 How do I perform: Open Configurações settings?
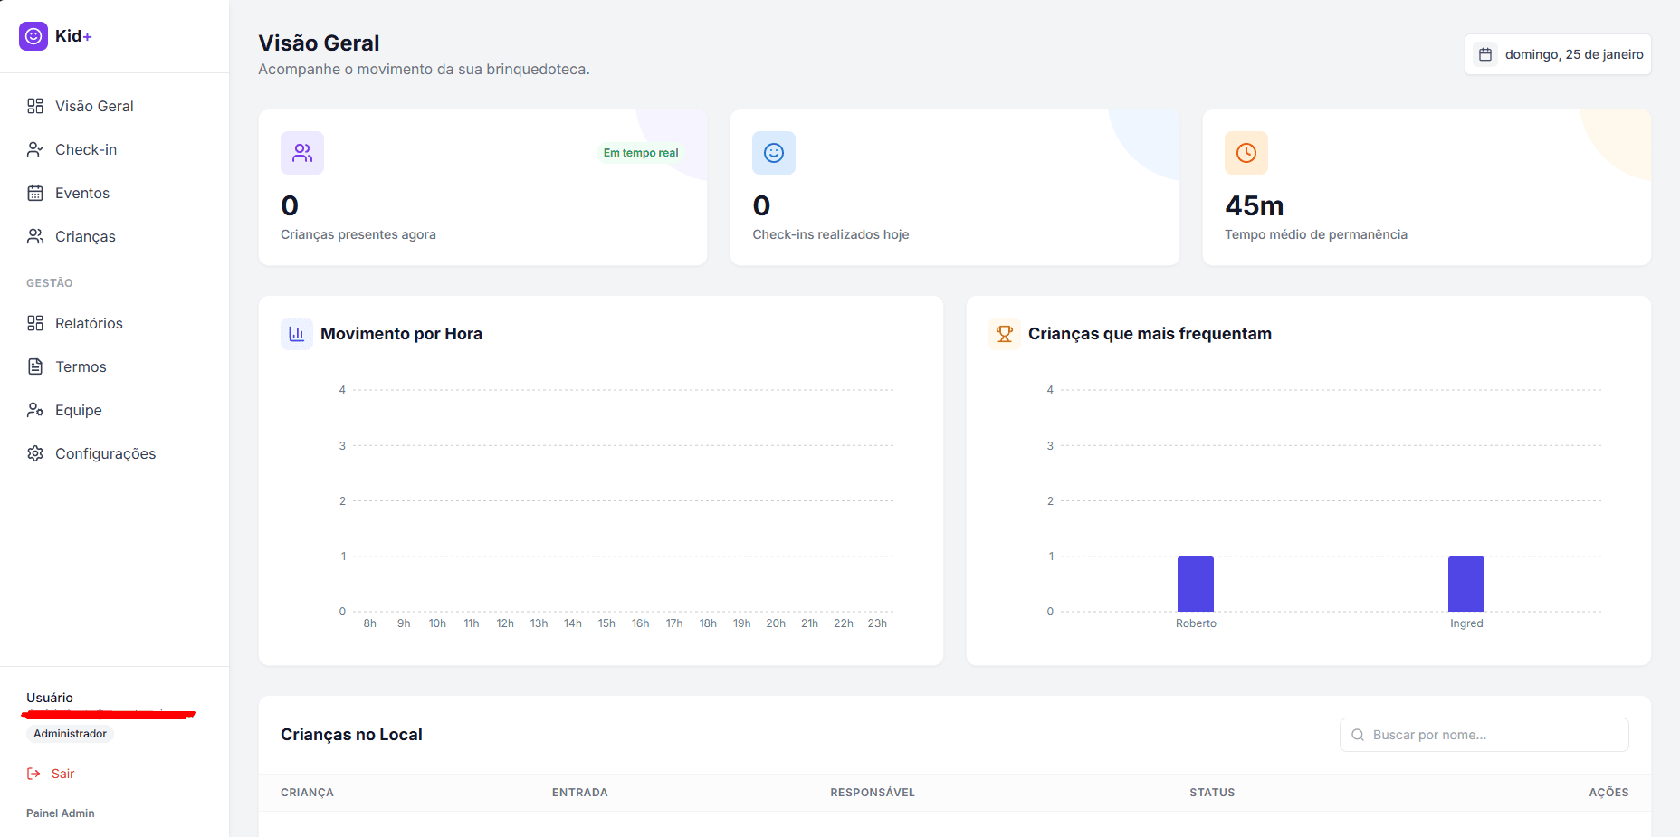click(105, 453)
